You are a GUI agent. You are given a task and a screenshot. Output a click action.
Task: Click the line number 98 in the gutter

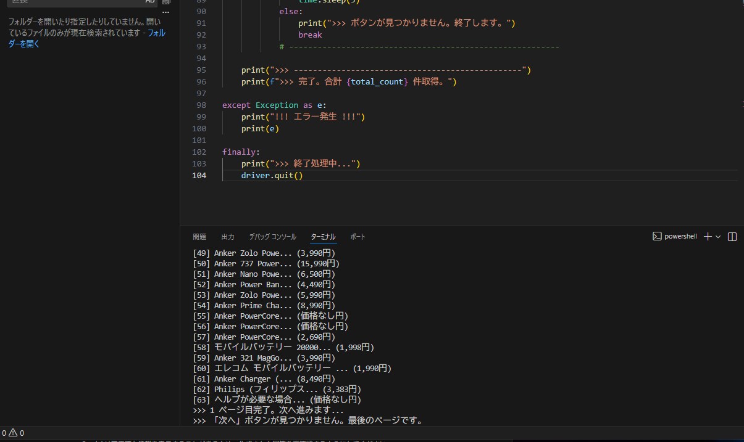click(x=199, y=105)
